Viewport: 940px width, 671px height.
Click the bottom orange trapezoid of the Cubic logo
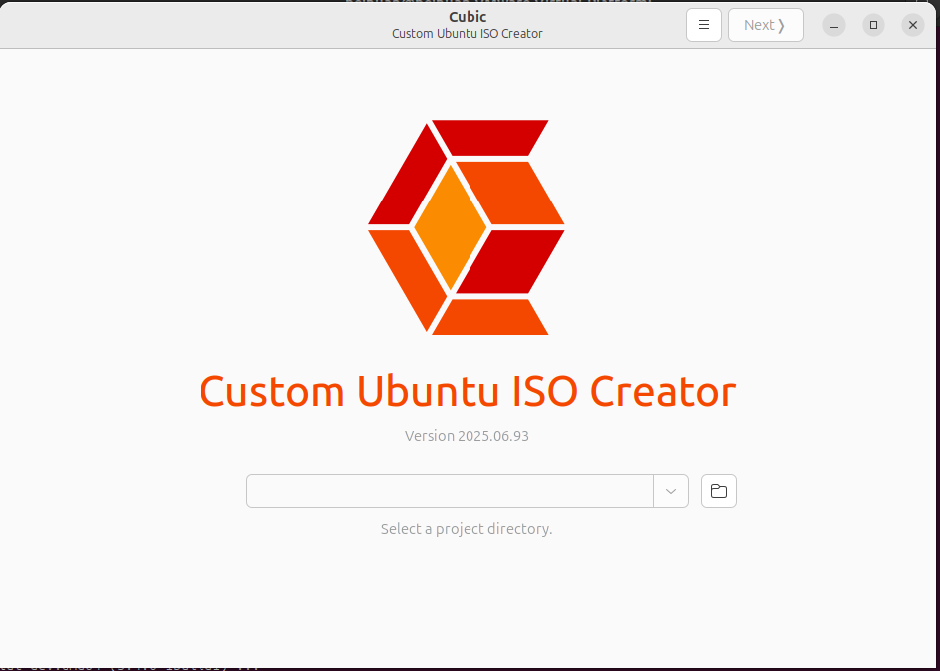489,317
